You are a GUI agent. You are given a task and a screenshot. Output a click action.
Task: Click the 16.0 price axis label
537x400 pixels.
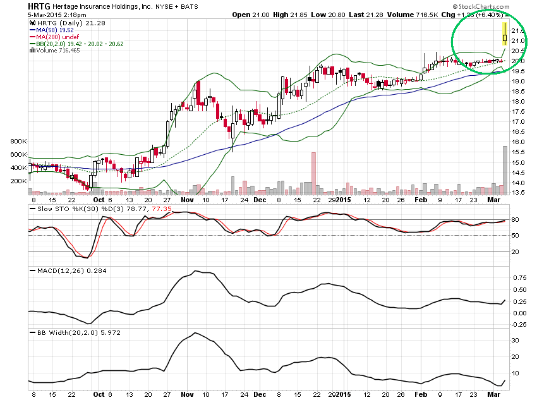(518, 142)
